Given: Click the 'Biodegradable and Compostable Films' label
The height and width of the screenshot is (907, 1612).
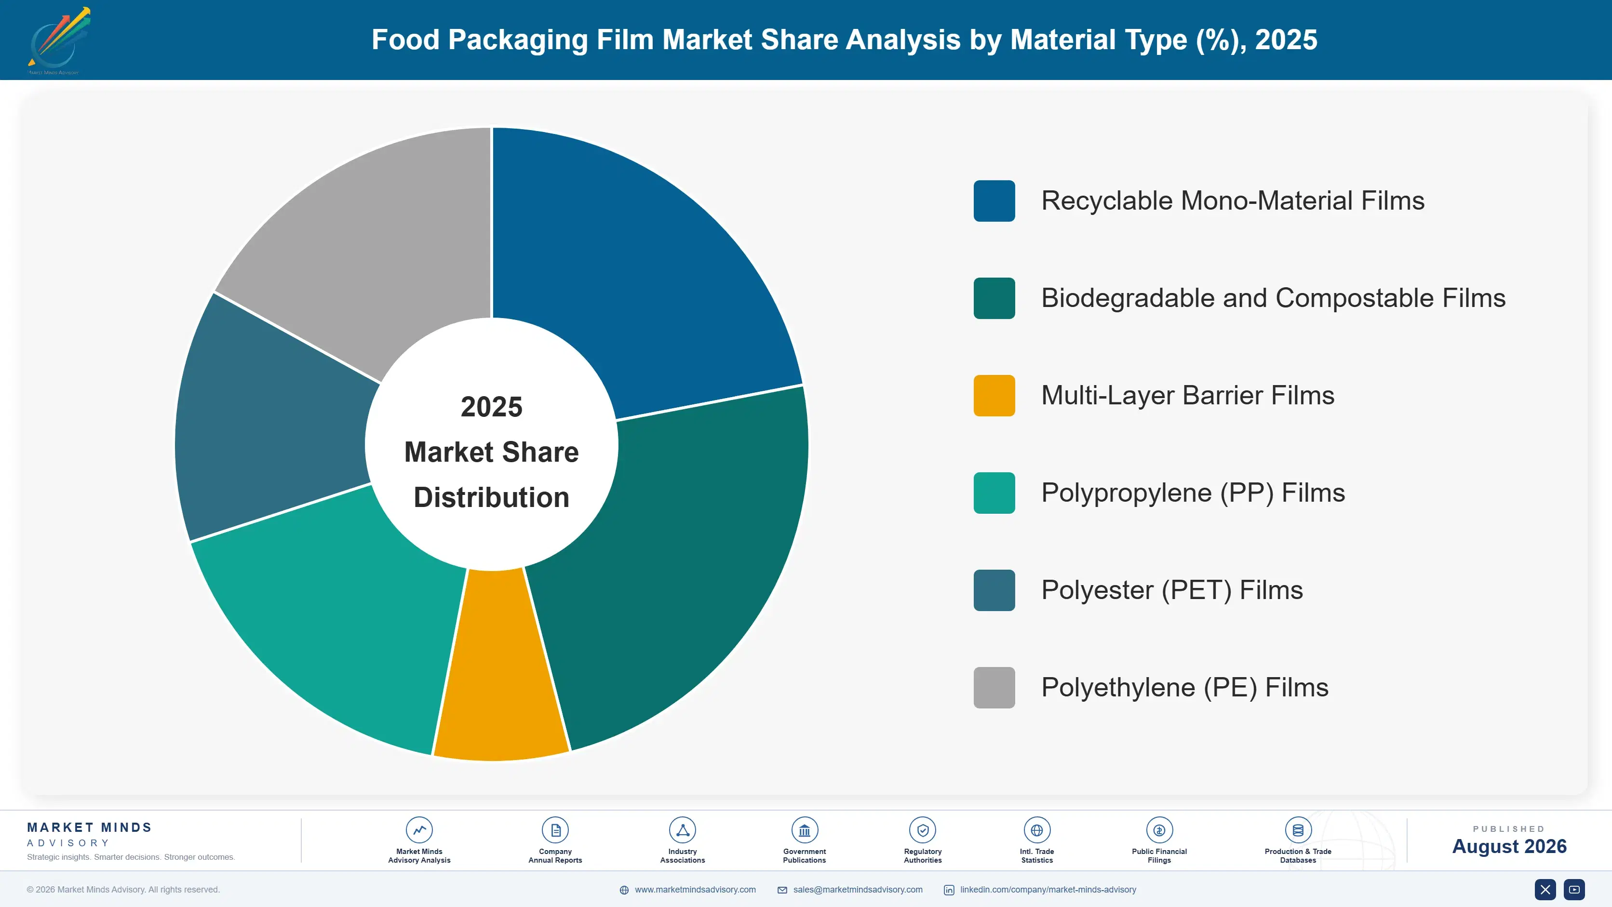Looking at the screenshot, I should coord(1274,298).
